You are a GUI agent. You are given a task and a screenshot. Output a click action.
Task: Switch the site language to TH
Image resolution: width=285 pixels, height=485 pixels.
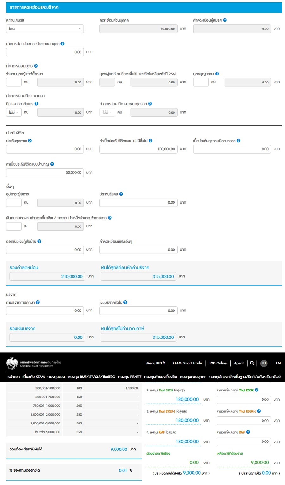point(264,363)
